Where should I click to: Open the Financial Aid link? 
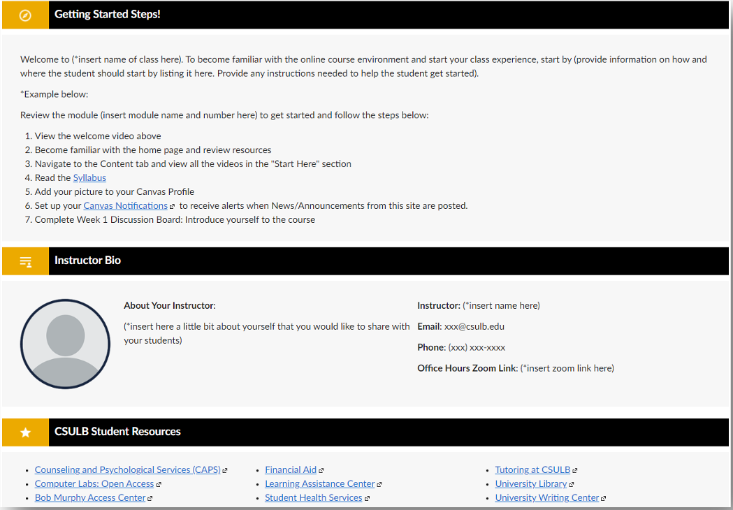(291, 469)
